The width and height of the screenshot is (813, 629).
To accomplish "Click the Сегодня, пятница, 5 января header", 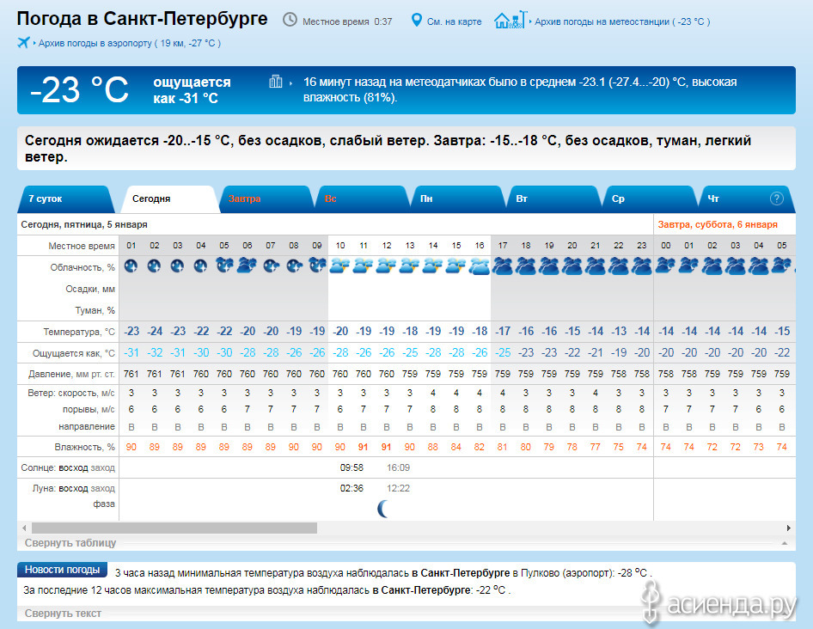I will pyautogui.click(x=84, y=224).
